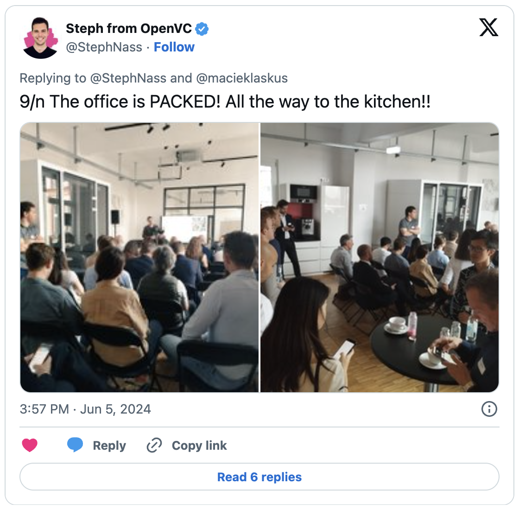The image size is (519, 510).
Task: Open @StephNass in the replying-to line
Action: [x=128, y=78]
